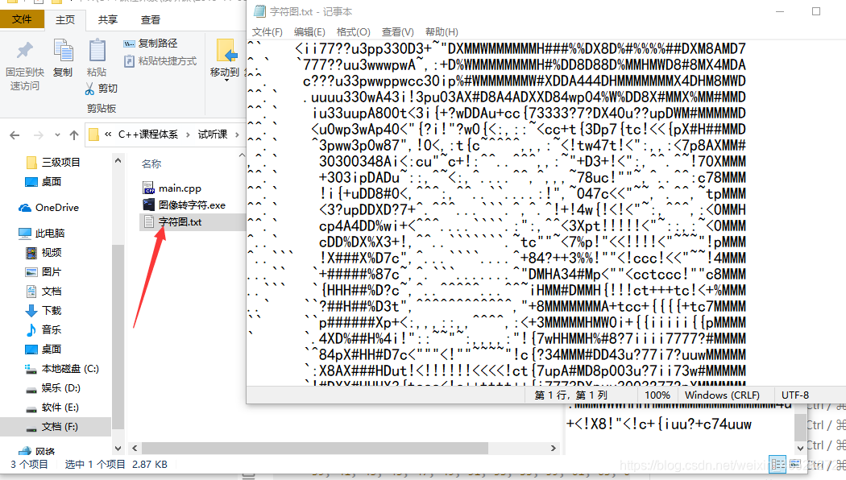846x480 pixels.
Task: Click 第 1 行, 第 1 列 status text
Action: pyautogui.click(x=570, y=395)
